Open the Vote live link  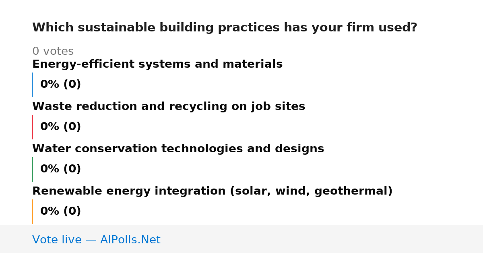click(x=96, y=240)
